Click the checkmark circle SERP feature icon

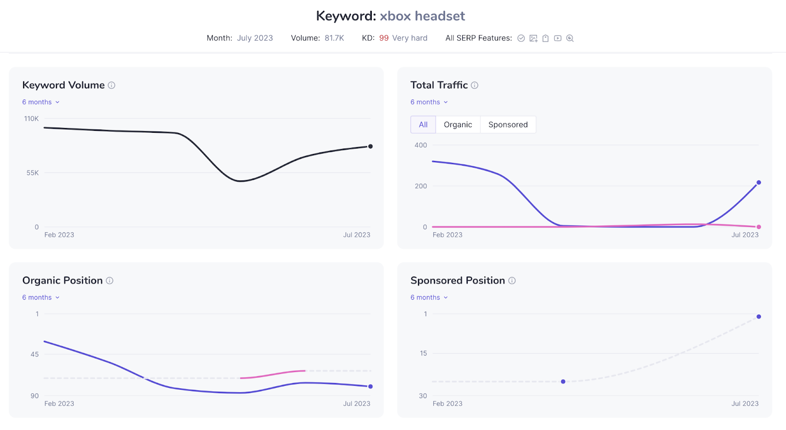click(x=521, y=38)
